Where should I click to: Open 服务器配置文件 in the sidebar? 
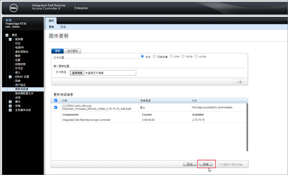[x=24, y=93]
